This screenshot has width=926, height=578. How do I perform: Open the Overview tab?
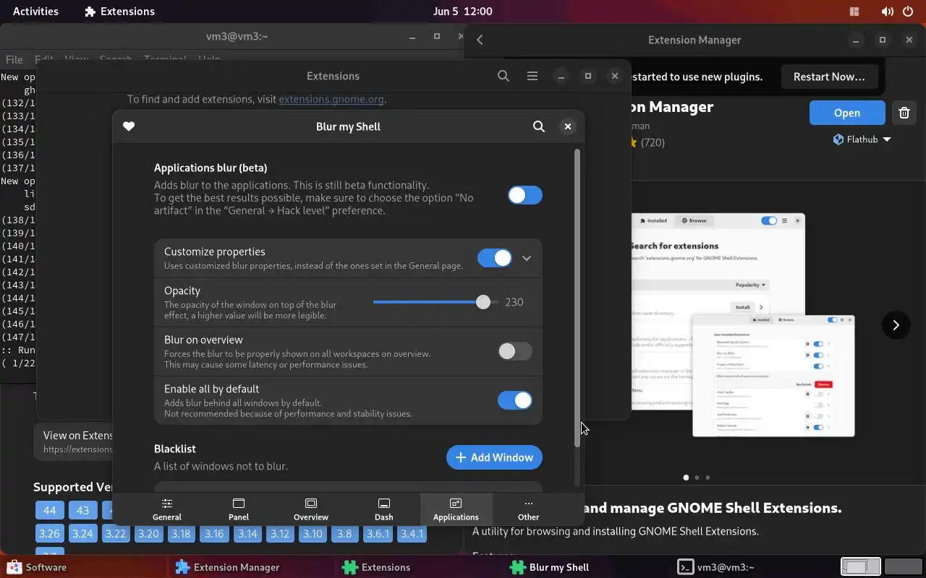click(x=311, y=509)
